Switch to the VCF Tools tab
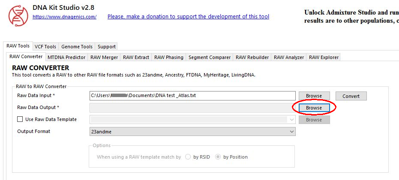Screen dimensions: 399x180 tap(45, 47)
